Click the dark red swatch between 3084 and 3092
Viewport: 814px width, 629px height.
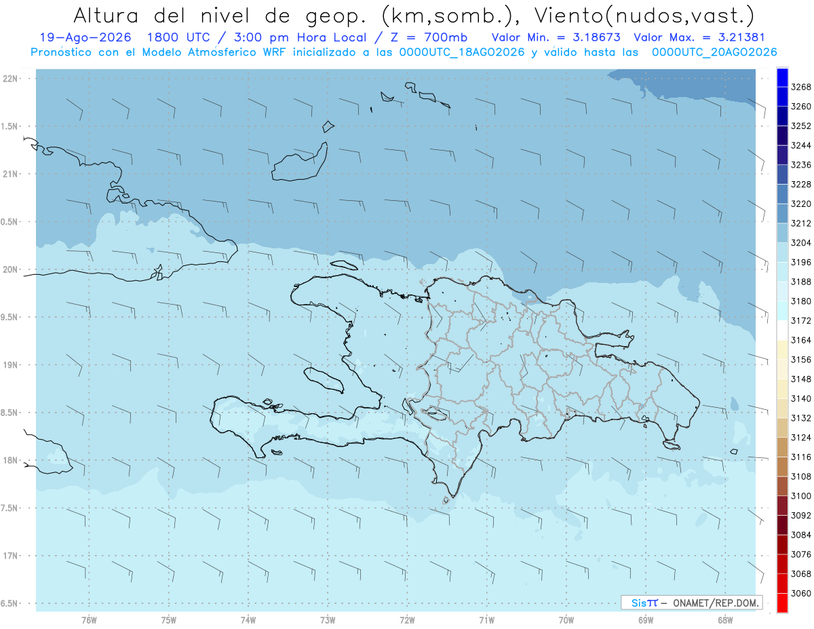click(x=782, y=525)
